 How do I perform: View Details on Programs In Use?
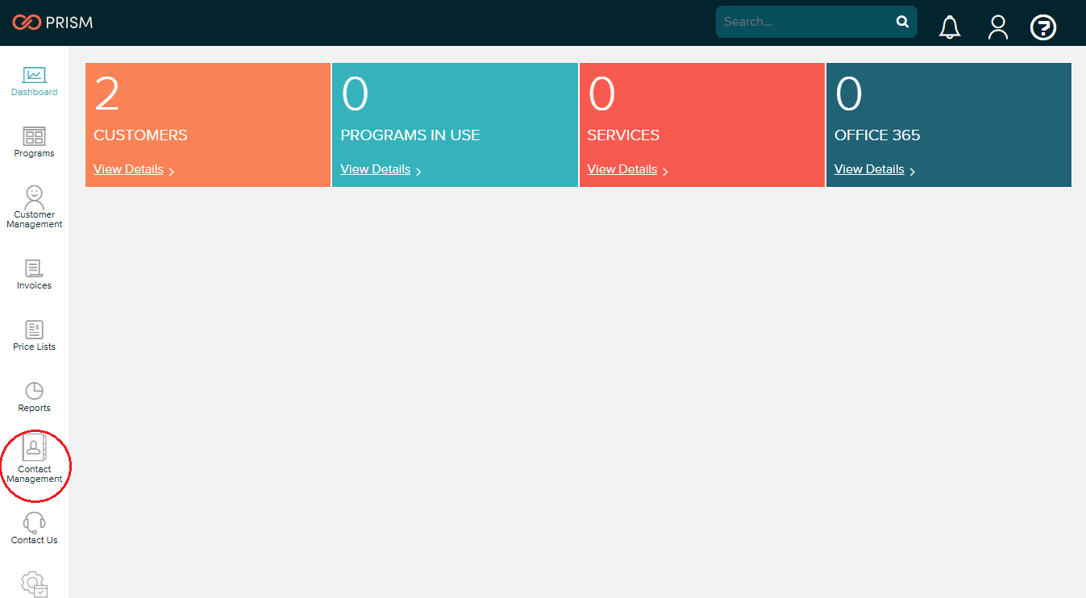(375, 168)
